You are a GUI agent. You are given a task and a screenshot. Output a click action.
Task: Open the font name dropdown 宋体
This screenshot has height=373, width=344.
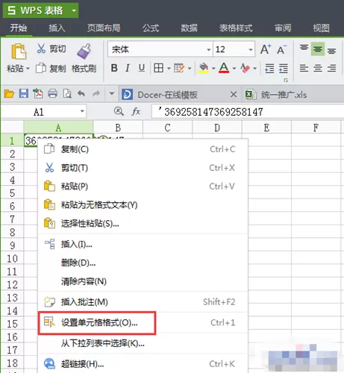[x=209, y=49]
